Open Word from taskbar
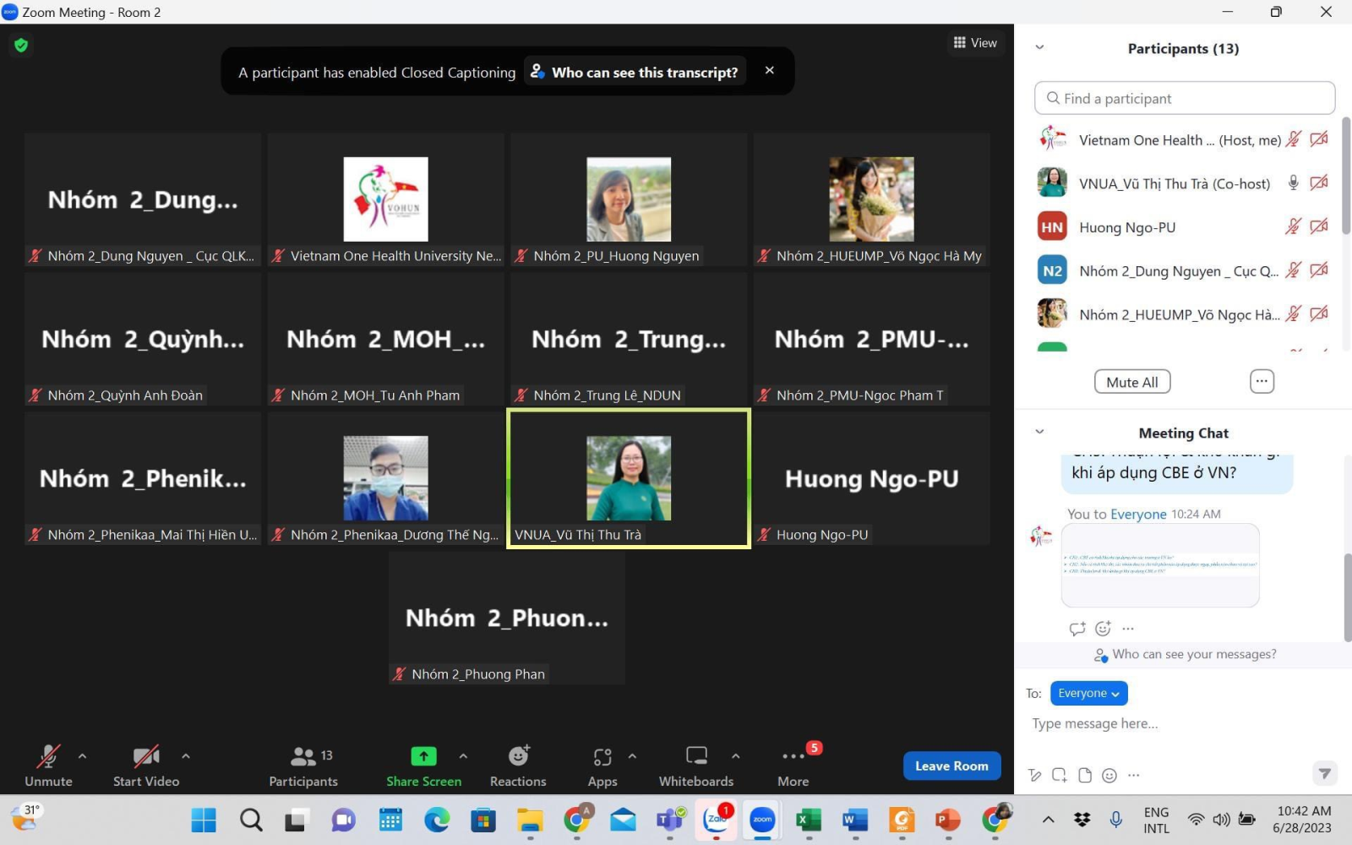The height and width of the screenshot is (845, 1352). [855, 820]
